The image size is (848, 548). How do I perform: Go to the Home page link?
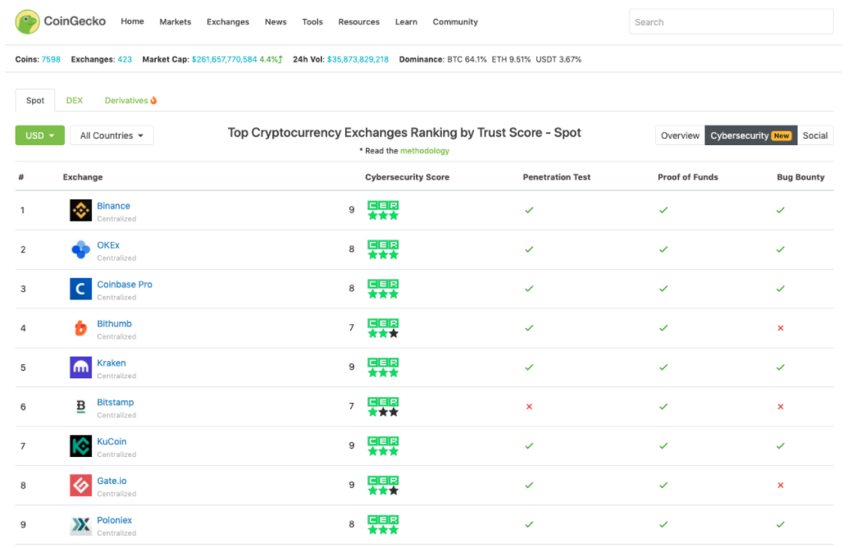pos(132,21)
